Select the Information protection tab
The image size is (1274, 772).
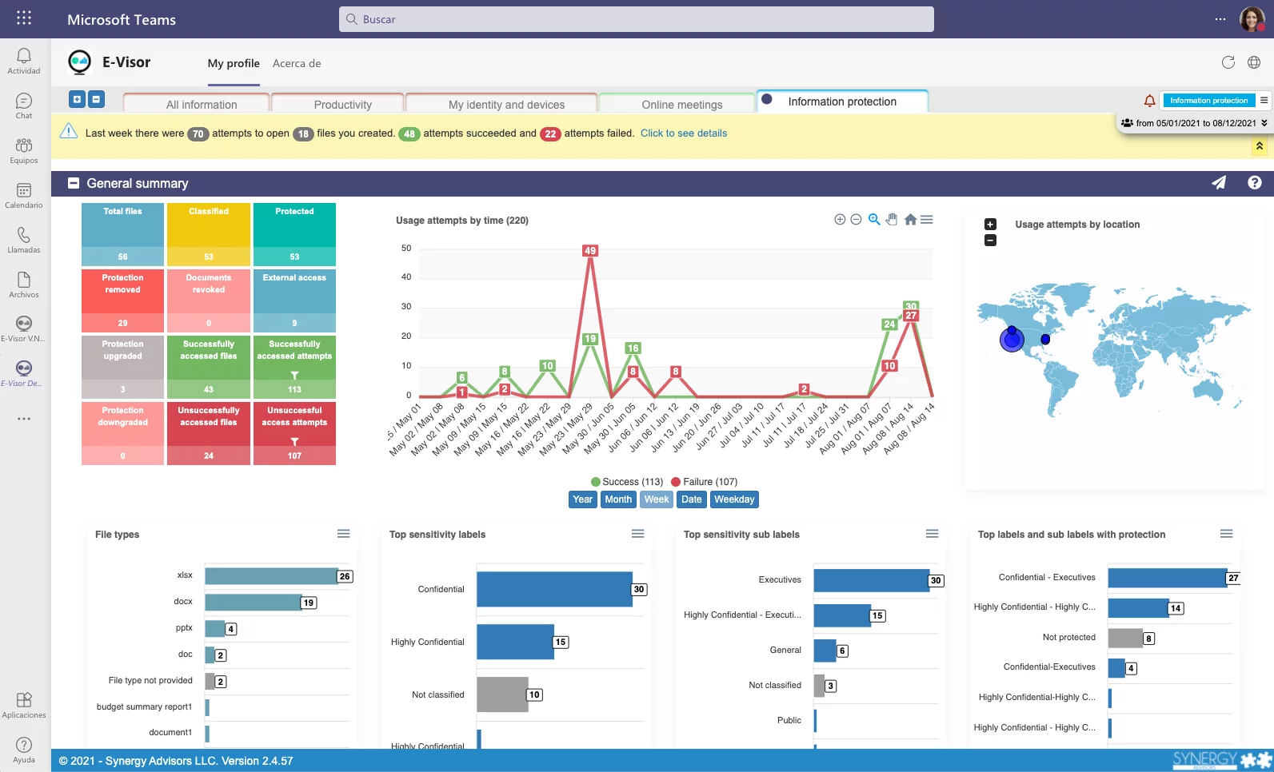coord(842,101)
